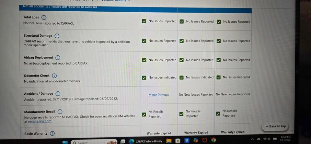This screenshot has height=144, width=311.
Task: Click the Accident / Damage info icon
Action: click(58, 94)
